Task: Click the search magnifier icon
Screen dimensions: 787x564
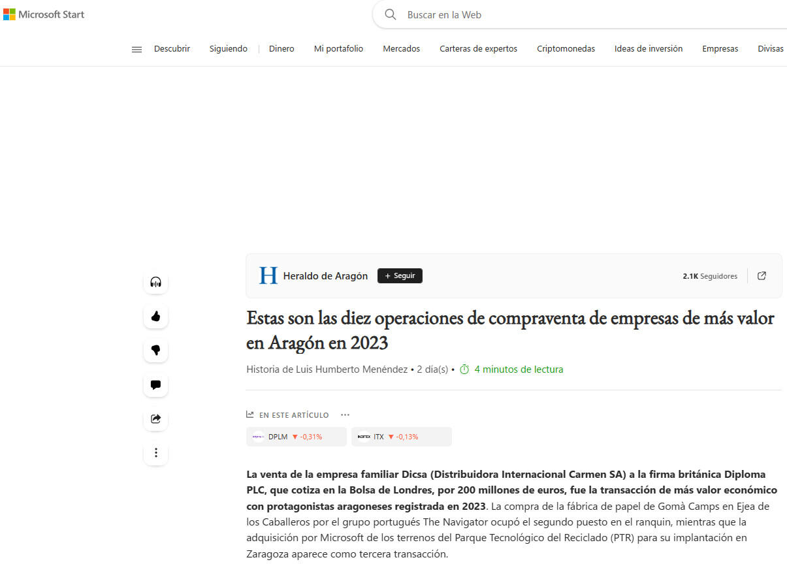Action: click(x=391, y=14)
